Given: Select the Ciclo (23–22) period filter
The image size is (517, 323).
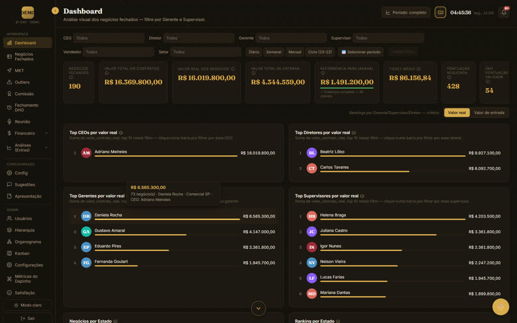Looking at the screenshot, I should (320, 52).
